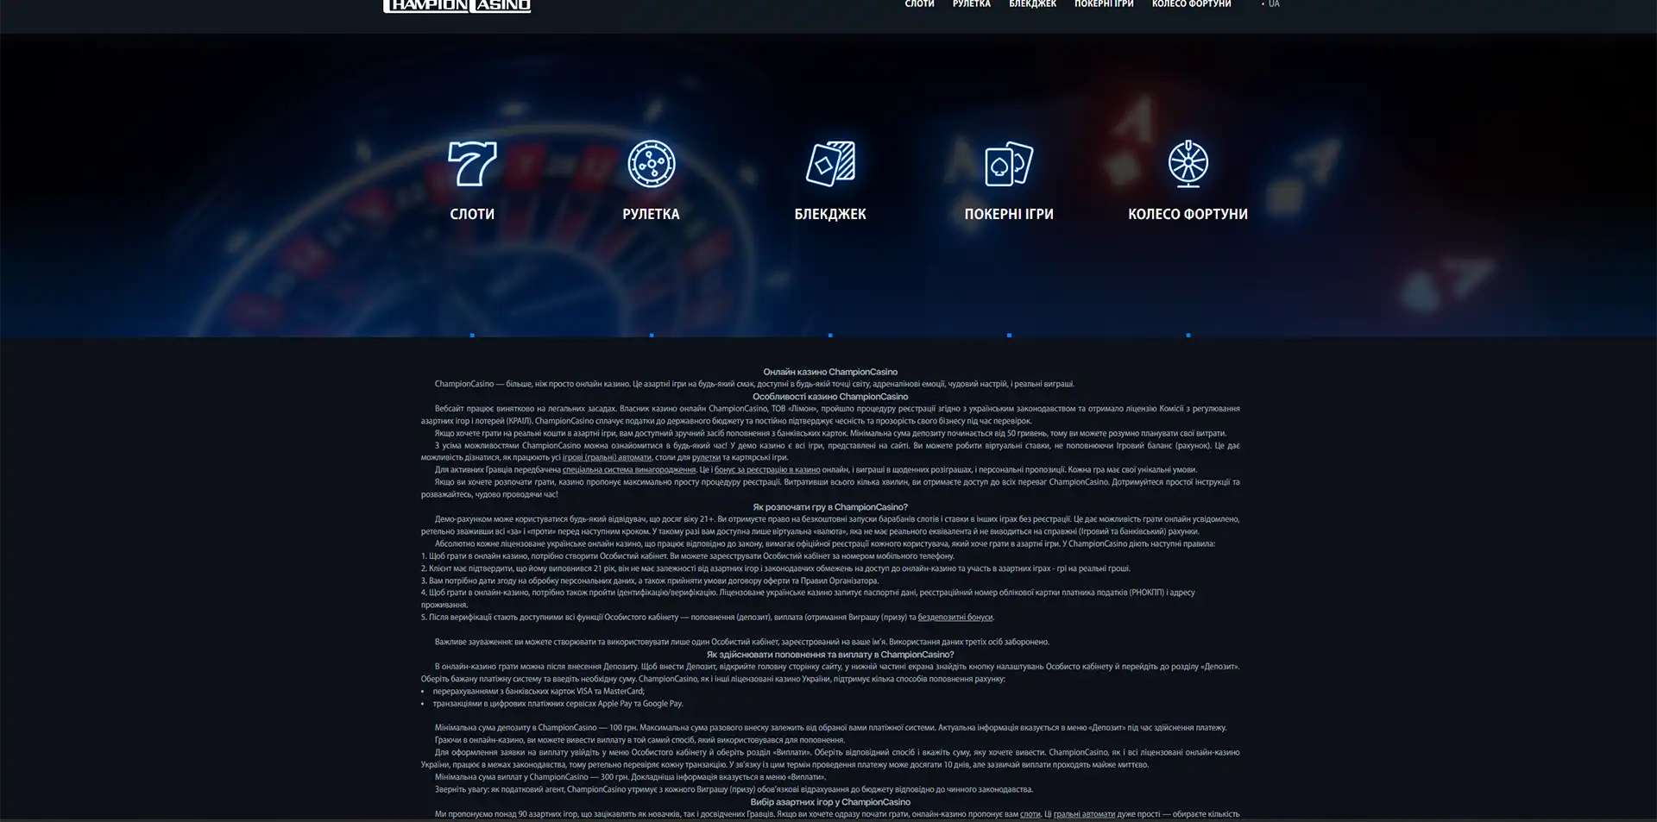This screenshot has height=822, width=1657.
Task: Open the 'рулетки' text link
Action: [705, 458]
